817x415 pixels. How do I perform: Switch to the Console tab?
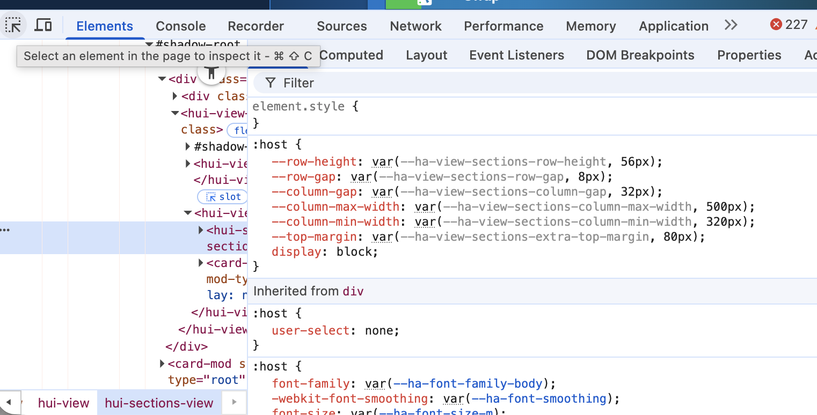click(x=180, y=26)
